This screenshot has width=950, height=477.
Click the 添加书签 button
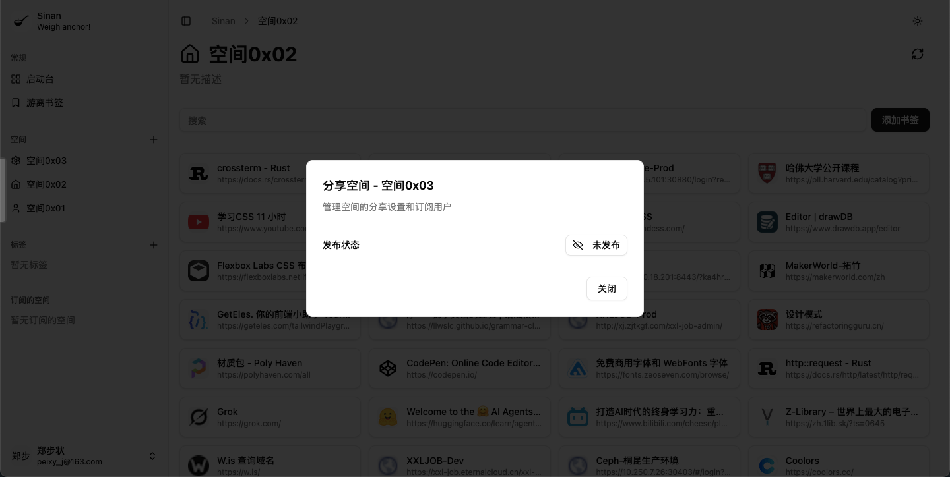point(900,120)
